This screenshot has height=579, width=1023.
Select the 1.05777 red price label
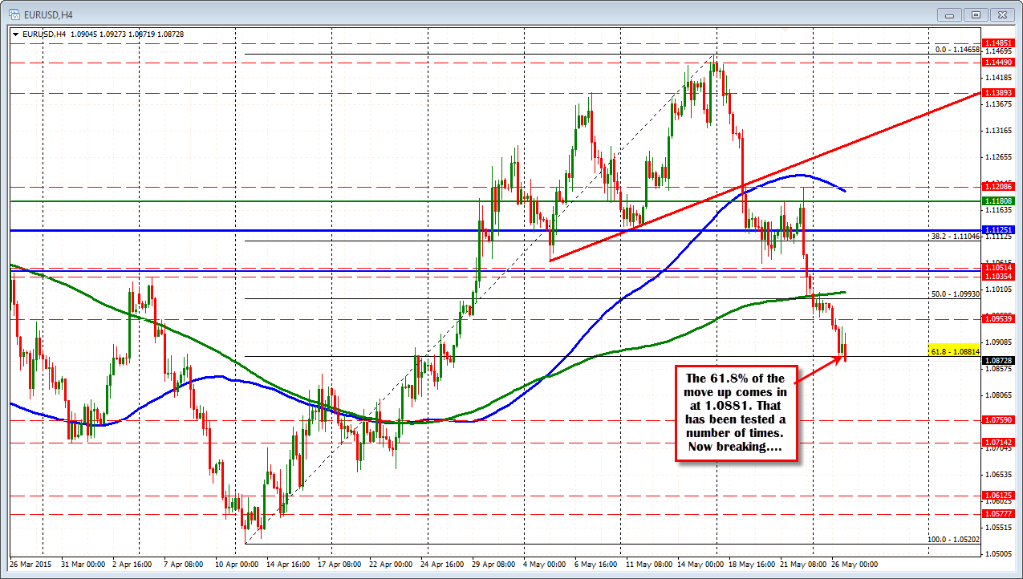point(998,513)
